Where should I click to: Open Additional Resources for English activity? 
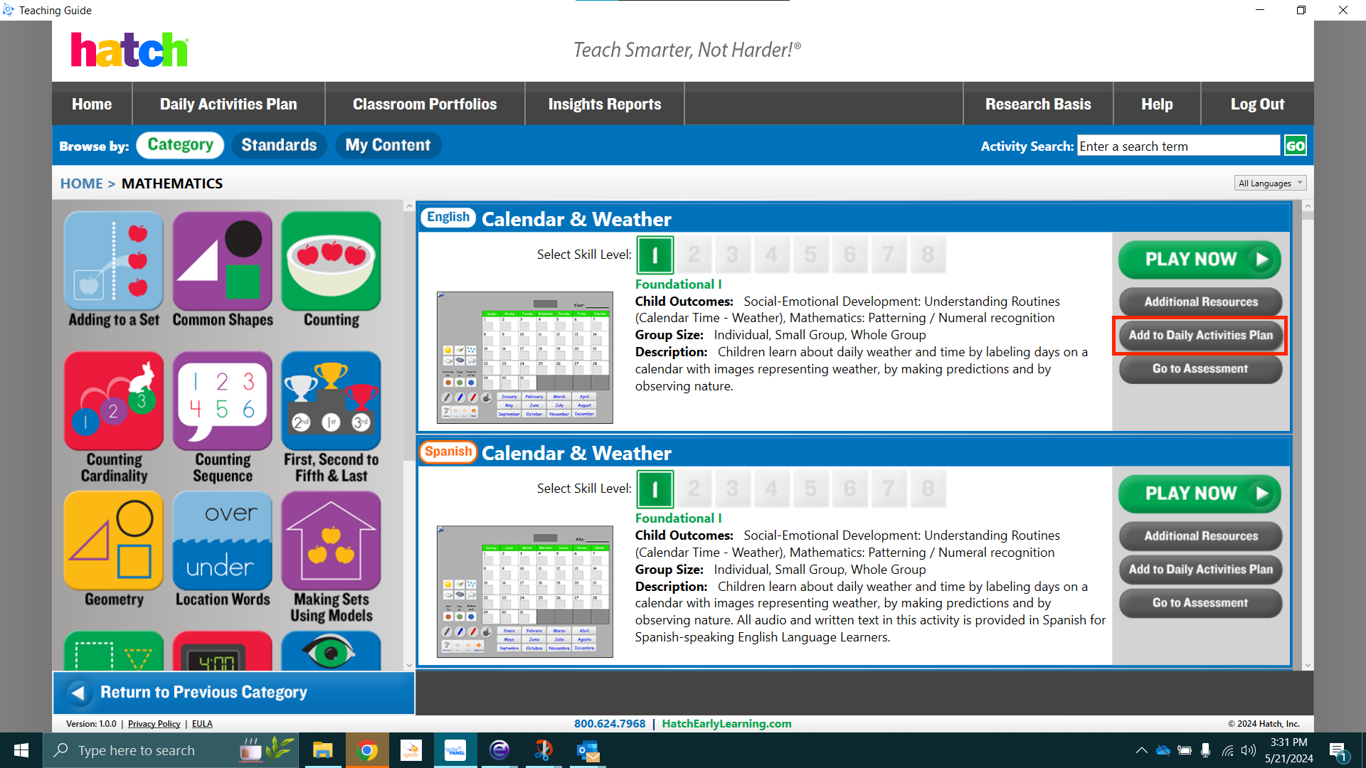coord(1200,302)
